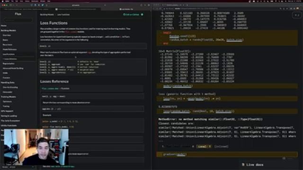Switch to the middle tab in left browser
Image resolution: width=303 pixels, height=170 pixels.
tap(76, 9)
